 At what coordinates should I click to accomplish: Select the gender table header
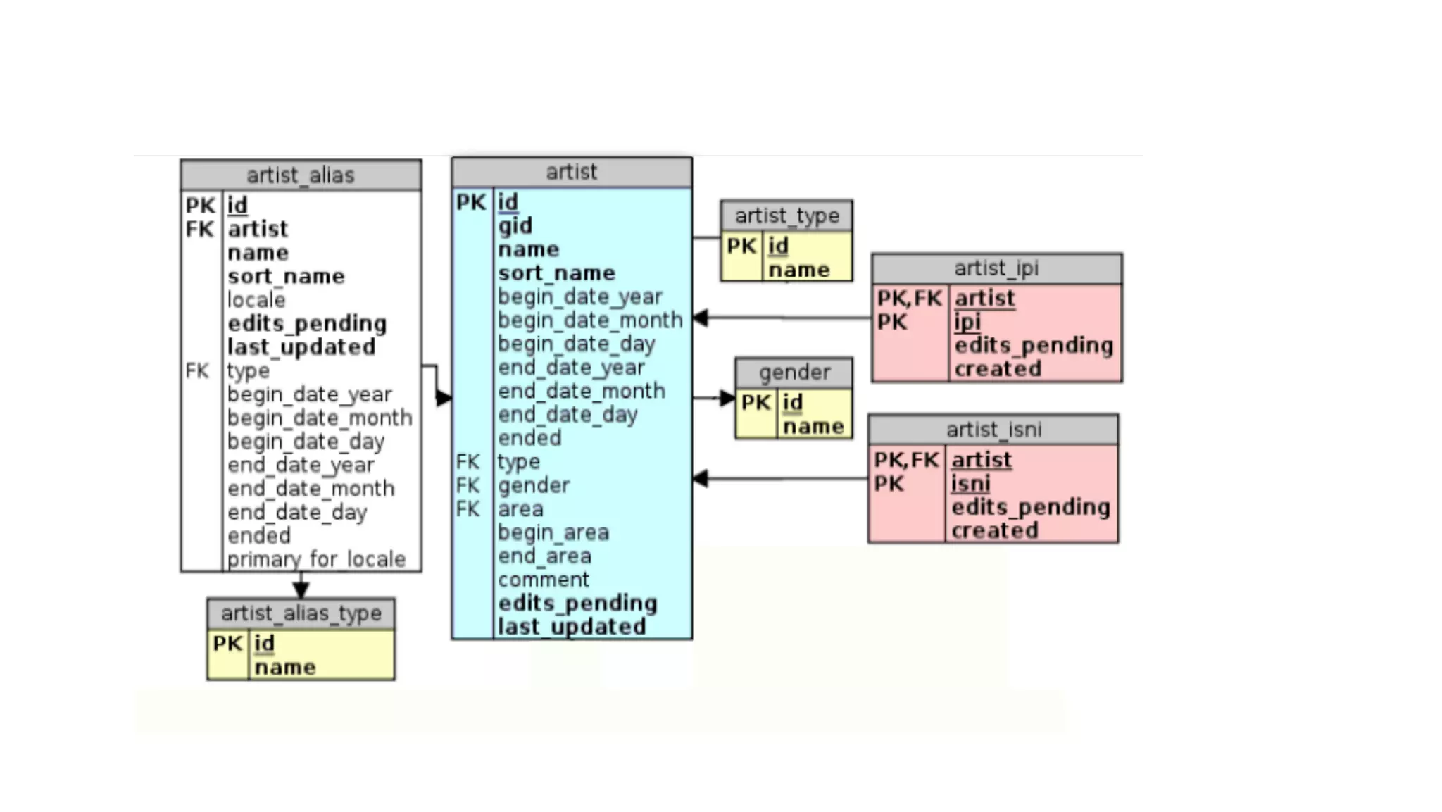[794, 373]
